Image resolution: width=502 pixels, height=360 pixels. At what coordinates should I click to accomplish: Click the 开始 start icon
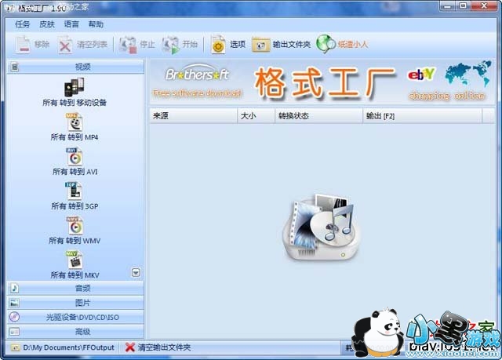click(170, 45)
